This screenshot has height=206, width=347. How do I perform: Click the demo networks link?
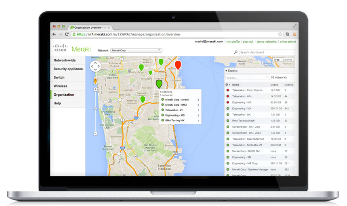[x=267, y=42]
